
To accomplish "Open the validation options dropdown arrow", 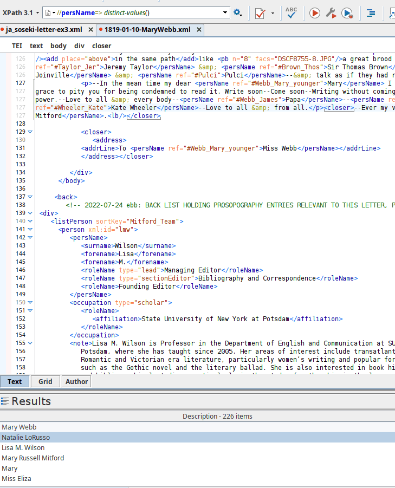I will point(273,13).
